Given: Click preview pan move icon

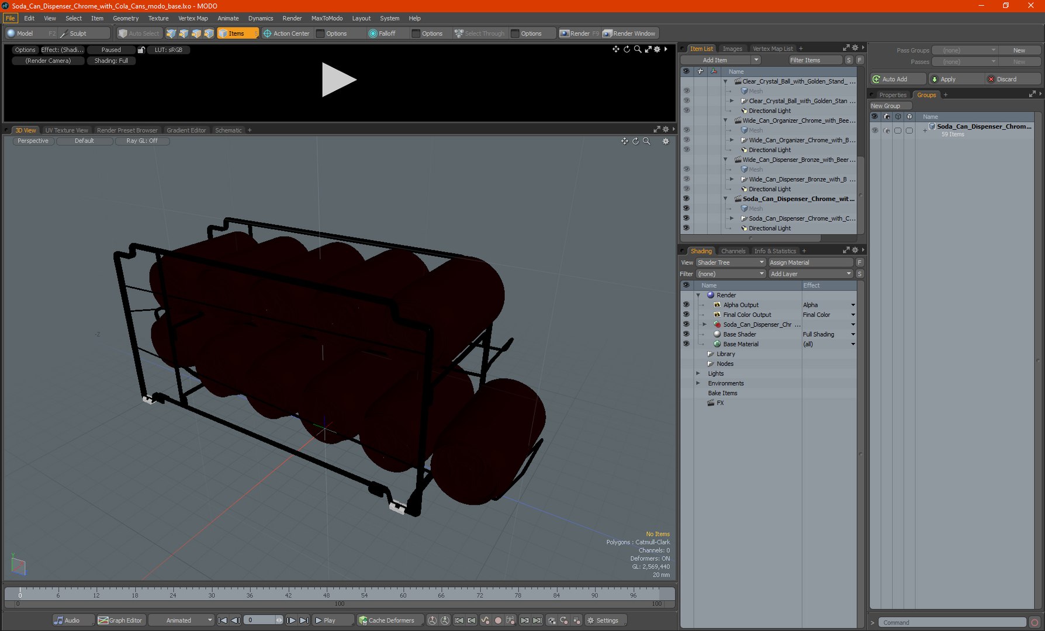Looking at the screenshot, I should click(x=615, y=49).
